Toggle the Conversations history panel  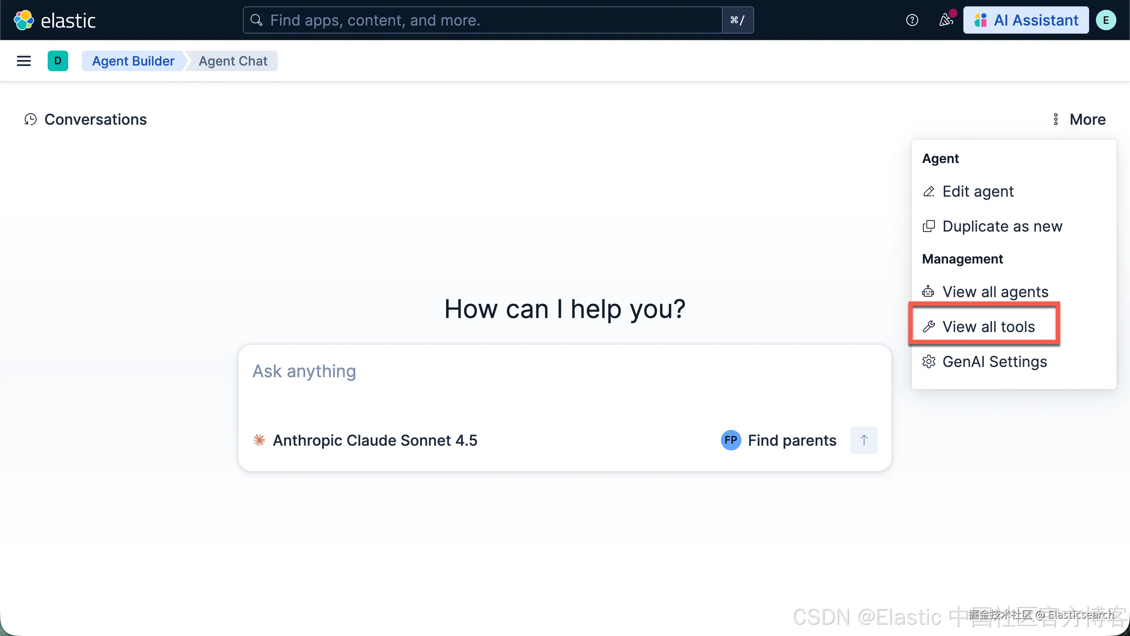click(x=86, y=120)
